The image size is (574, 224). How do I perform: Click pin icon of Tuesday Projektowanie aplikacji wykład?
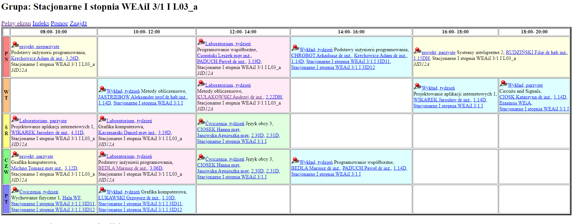417,86
